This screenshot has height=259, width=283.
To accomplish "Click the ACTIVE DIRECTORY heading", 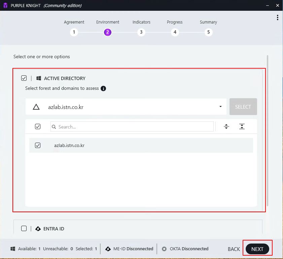I will pos(65,78).
